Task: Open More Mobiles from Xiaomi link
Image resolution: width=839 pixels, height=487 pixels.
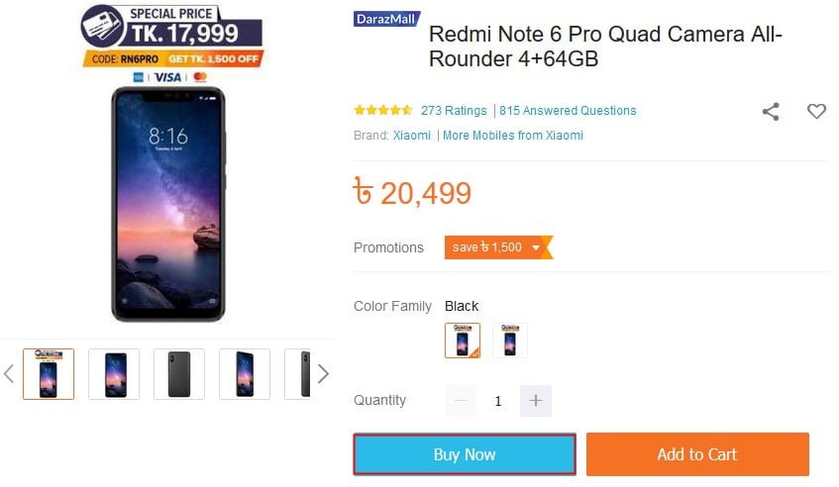Action: tap(513, 136)
